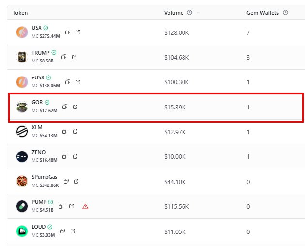Click the ZENO token logo
The image size is (305, 246).
click(22, 156)
